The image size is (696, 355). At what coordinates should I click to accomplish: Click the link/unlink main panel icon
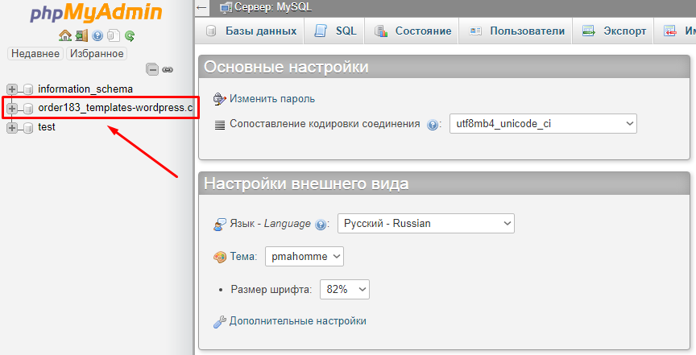168,70
